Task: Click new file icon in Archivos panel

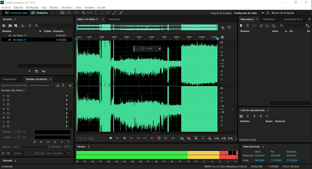Action: click(16, 26)
